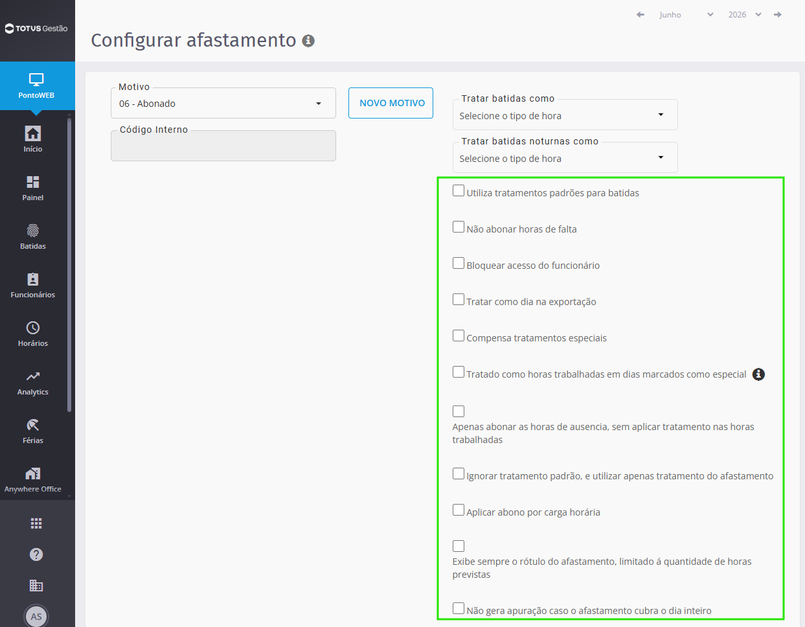
Task: Open the Tratar batidas como dropdown
Action: [x=565, y=115]
